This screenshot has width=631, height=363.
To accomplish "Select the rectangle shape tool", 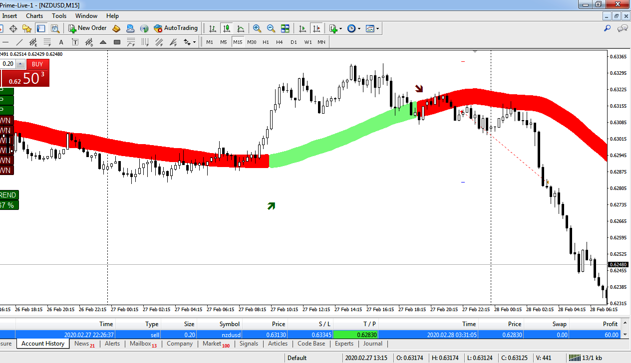I will (x=117, y=42).
